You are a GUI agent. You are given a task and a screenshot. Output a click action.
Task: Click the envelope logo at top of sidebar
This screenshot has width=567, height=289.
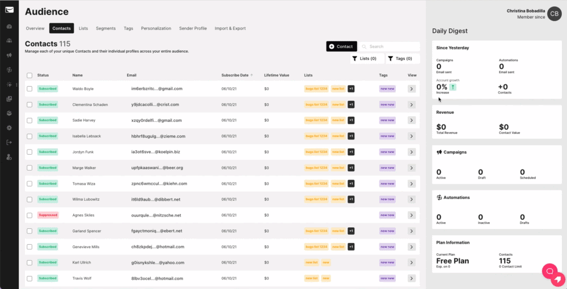click(9, 10)
